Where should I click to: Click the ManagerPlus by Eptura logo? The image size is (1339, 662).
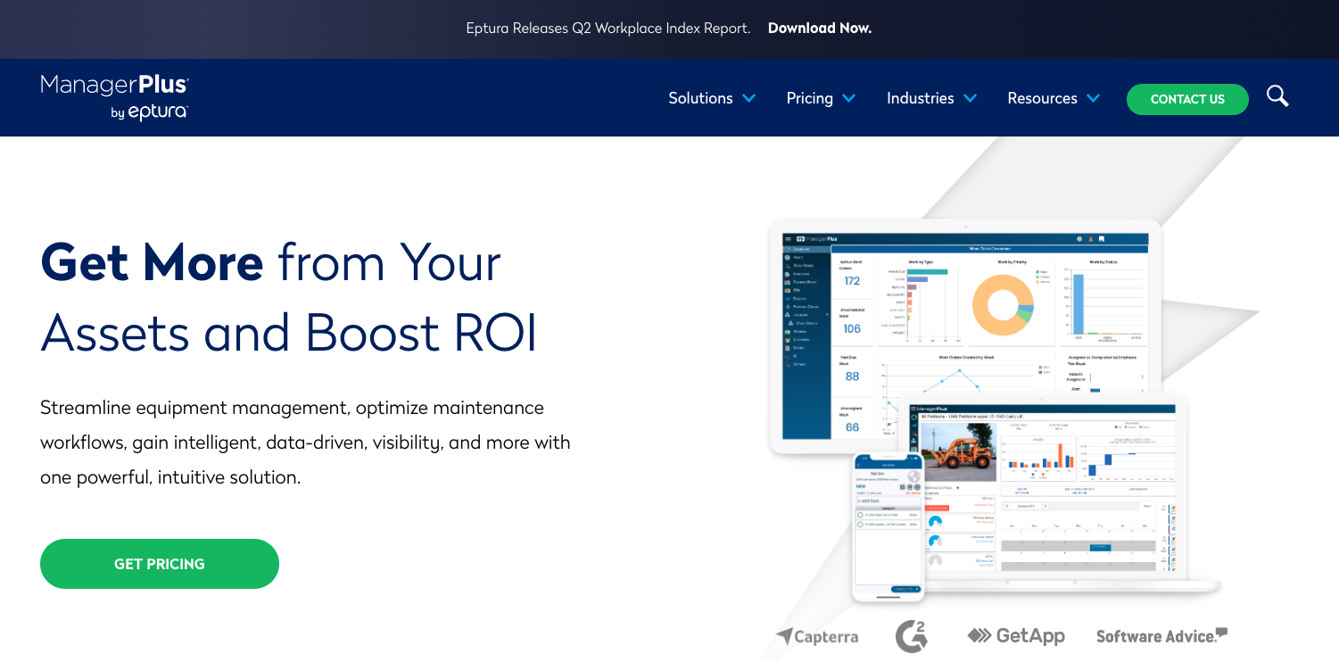tap(114, 97)
